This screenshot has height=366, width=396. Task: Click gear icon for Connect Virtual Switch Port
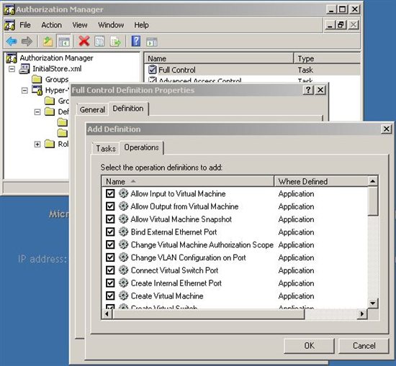point(124,270)
